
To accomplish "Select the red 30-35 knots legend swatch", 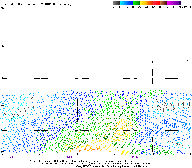I will tap(157, 3).
